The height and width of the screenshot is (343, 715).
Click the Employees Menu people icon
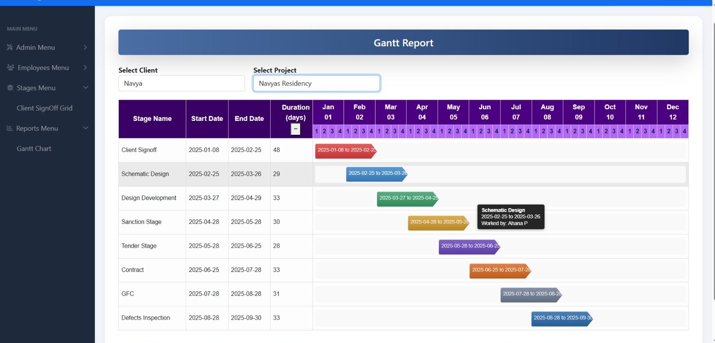click(10, 67)
